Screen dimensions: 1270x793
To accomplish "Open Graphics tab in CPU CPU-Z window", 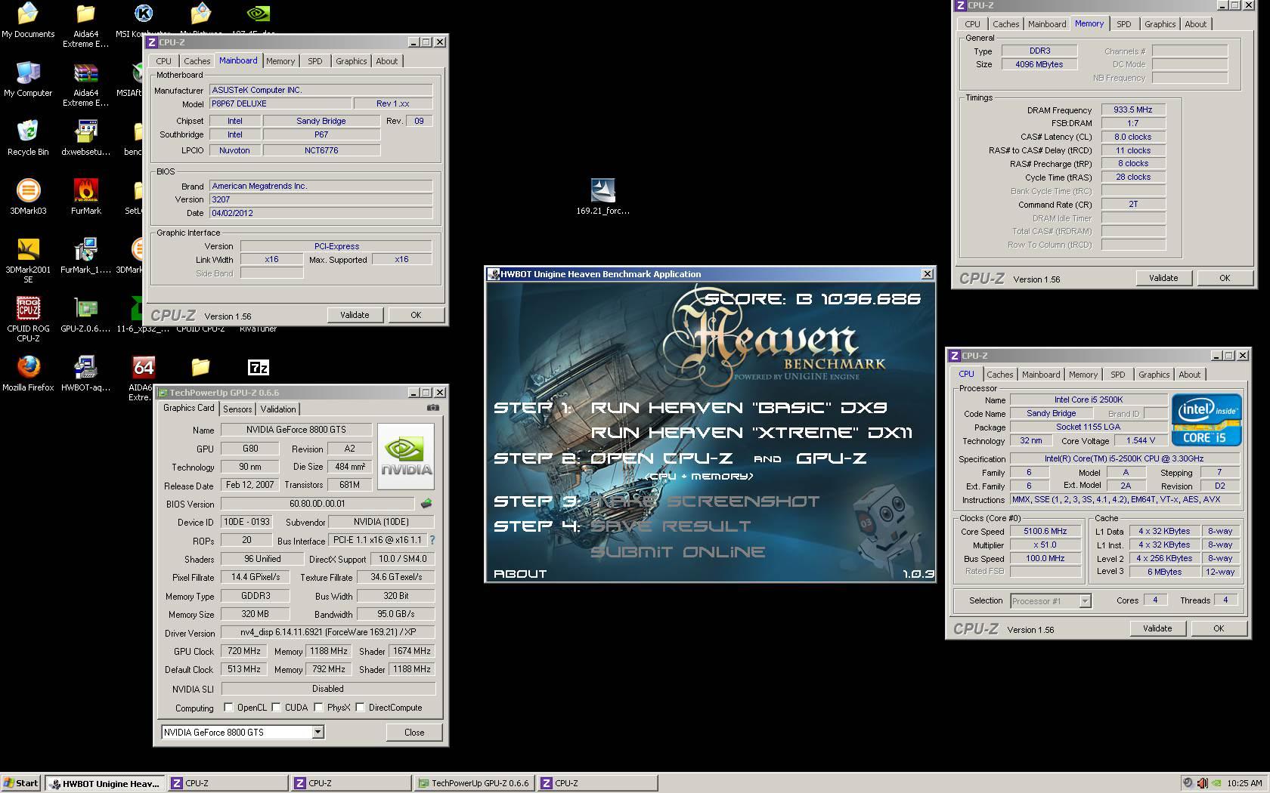I will click(x=1154, y=375).
